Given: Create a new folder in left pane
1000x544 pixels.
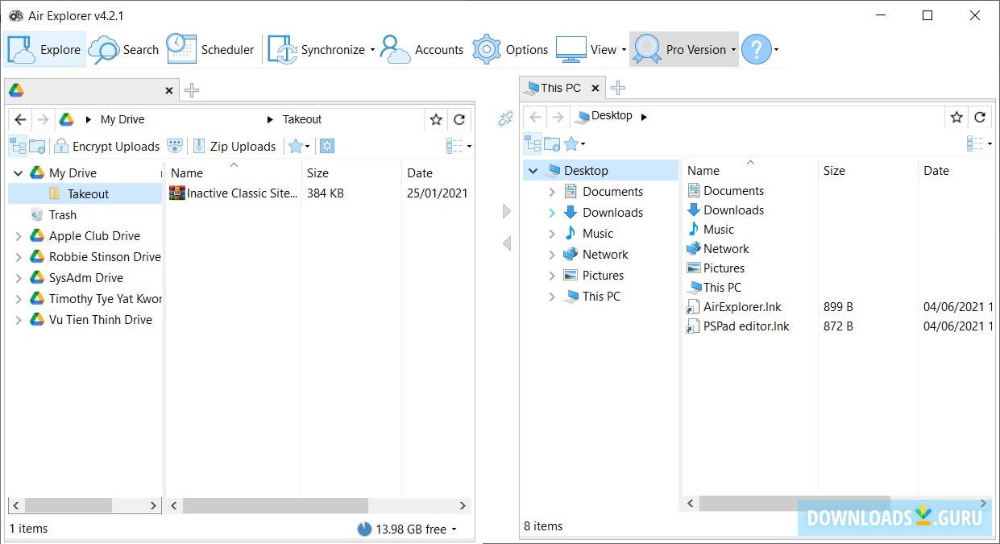Looking at the screenshot, I should pyautogui.click(x=37, y=146).
